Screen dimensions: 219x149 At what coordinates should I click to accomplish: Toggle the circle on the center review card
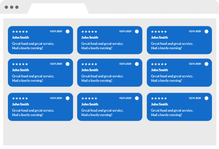point(137,64)
